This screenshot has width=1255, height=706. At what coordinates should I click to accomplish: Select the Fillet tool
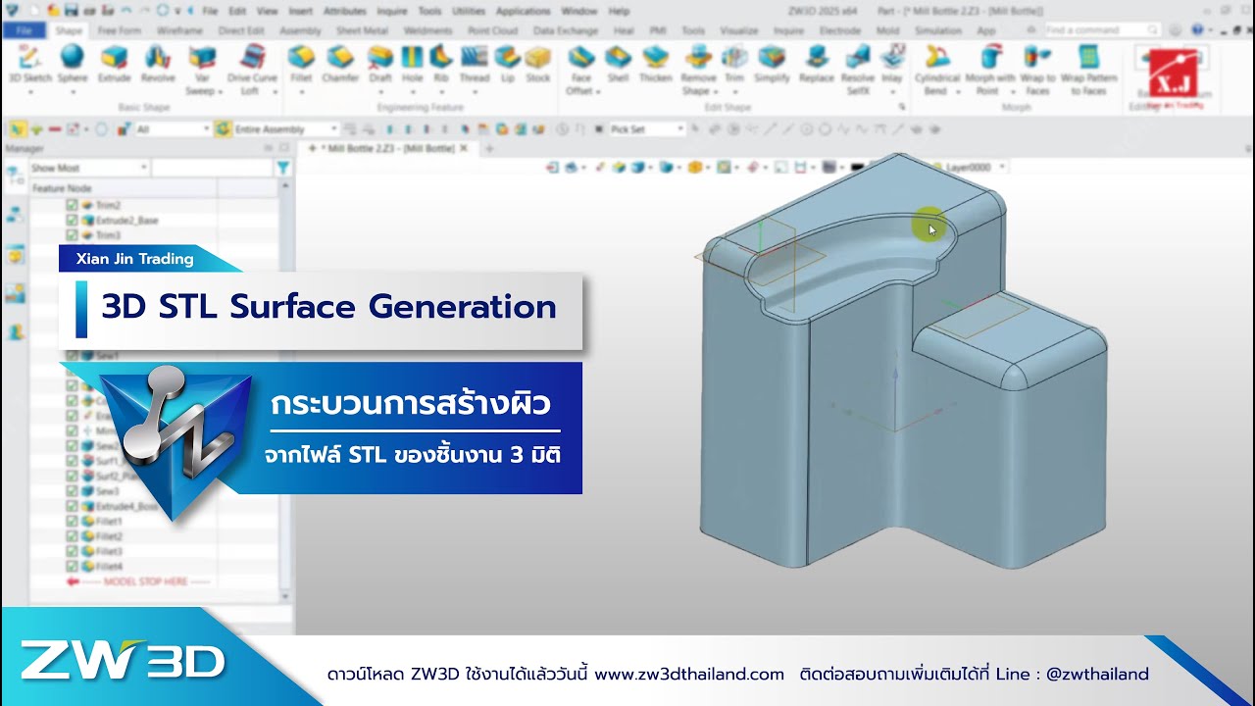[301, 63]
